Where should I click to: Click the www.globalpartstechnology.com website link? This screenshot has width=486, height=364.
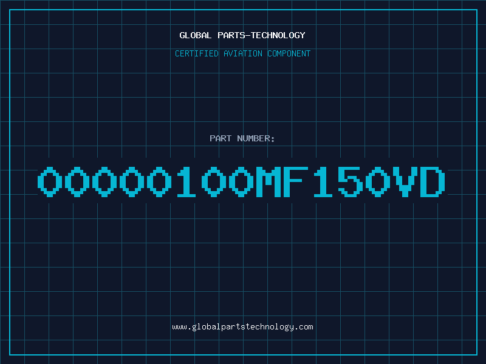242,327
